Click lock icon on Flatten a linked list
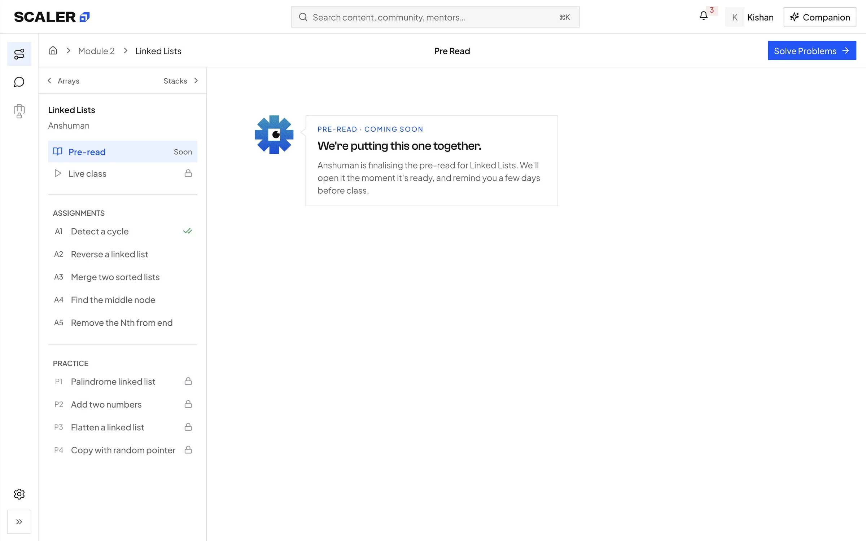 click(x=188, y=427)
